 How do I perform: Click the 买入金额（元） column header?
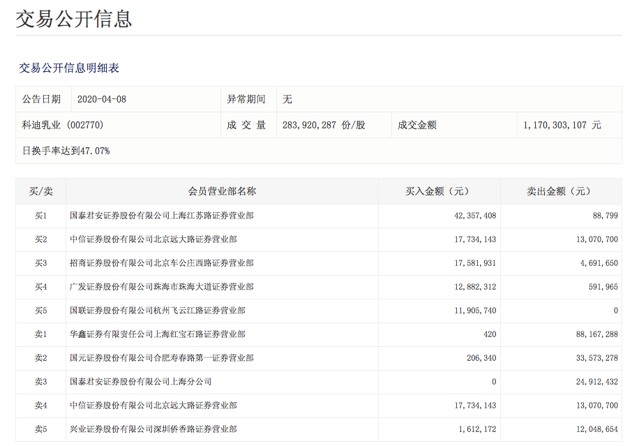pos(439,191)
